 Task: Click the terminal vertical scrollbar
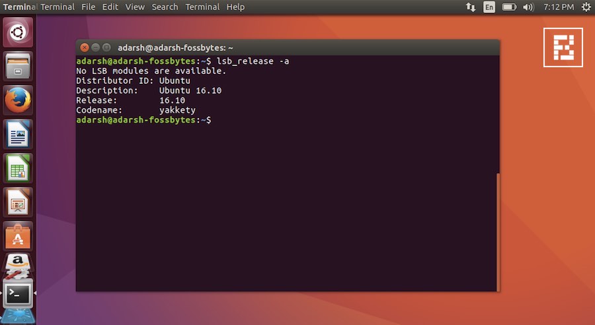pyautogui.click(x=497, y=231)
